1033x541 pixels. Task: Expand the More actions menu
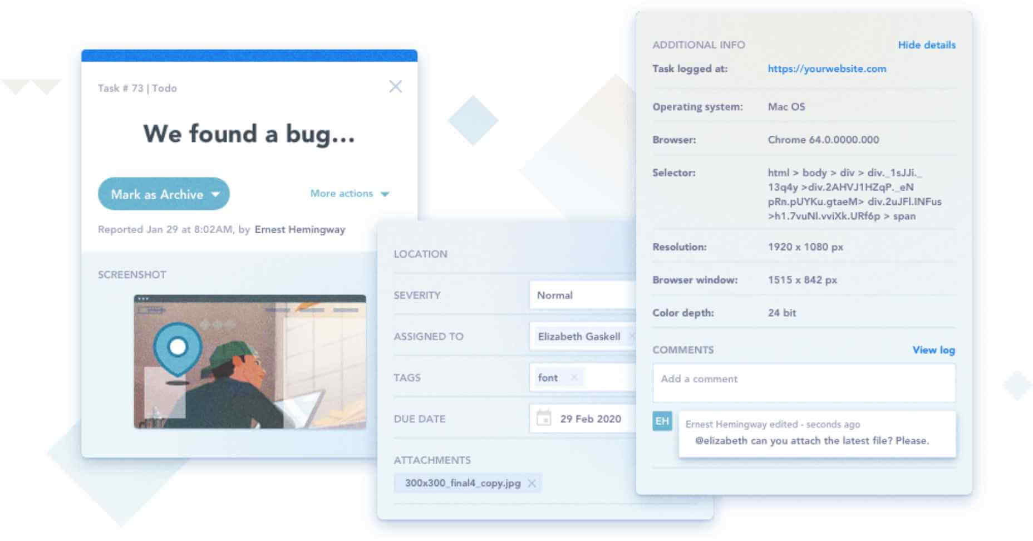pos(350,194)
